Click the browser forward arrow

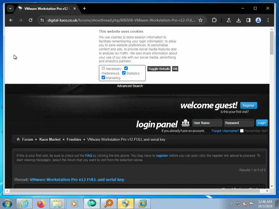[21, 20]
